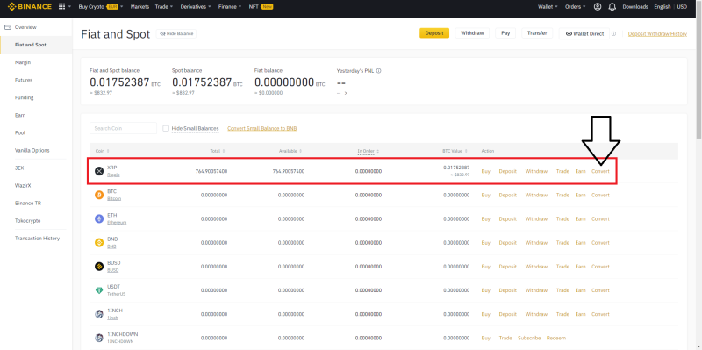Open the notifications bell icon

pos(612,7)
